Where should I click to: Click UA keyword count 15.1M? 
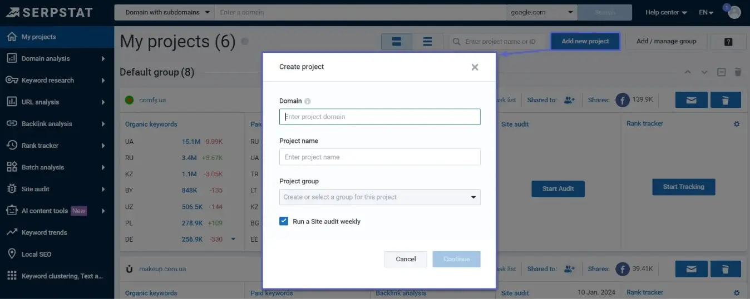192,142
